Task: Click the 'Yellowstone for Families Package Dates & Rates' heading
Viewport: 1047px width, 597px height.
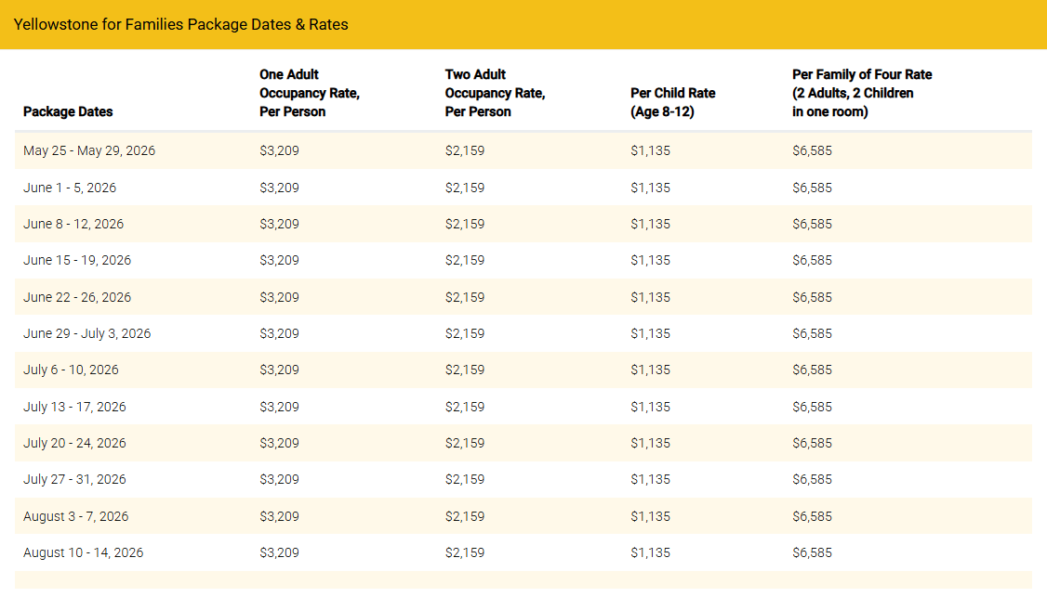Action: [x=181, y=25]
